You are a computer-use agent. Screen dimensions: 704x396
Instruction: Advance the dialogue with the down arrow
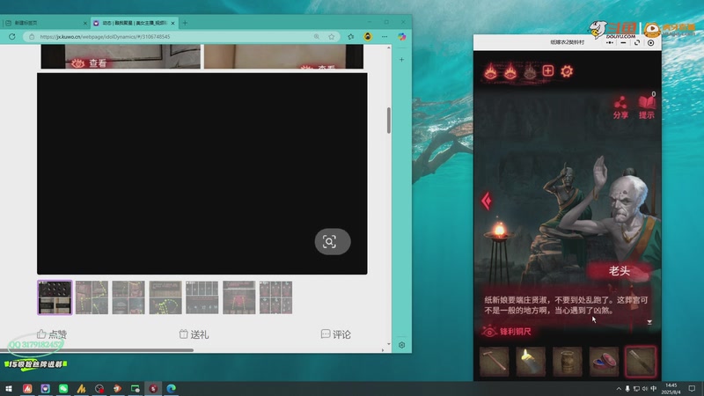[x=649, y=322]
